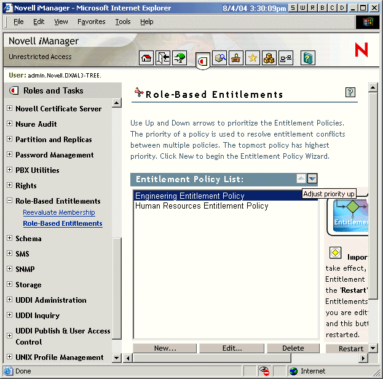Click the Reevaluate Membership link
The width and height of the screenshot is (383, 379).
[59, 212]
